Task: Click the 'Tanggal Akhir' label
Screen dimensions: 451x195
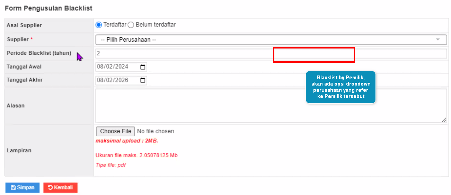Action: tap(24, 80)
